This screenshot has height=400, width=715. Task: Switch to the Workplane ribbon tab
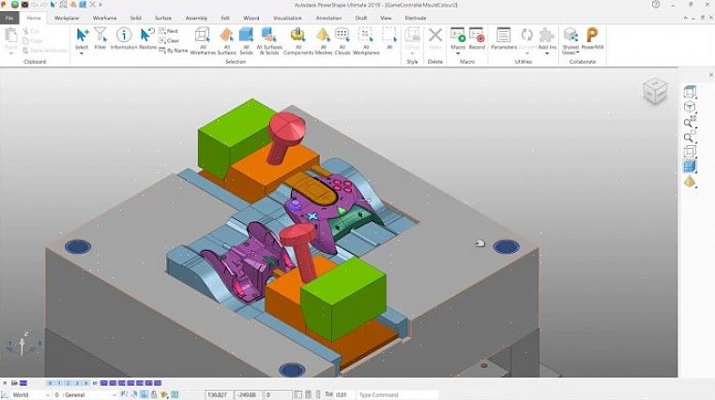click(67, 18)
